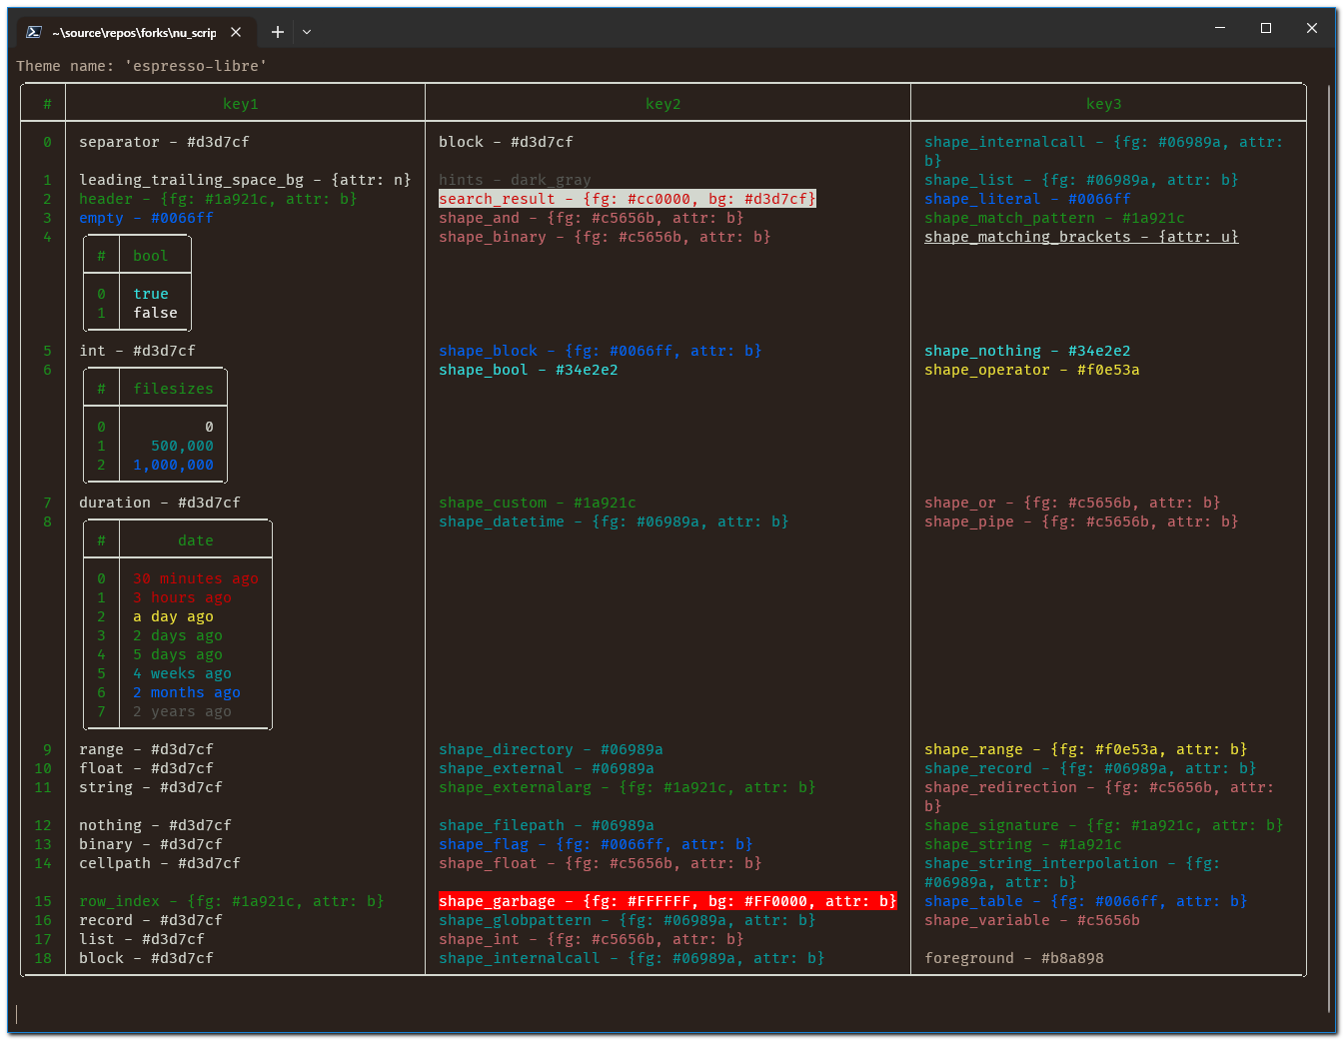Image resolution: width=1343 pixels, height=1040 pixels.
Task: Click 'duration - #d3d7cf' text
Action: (160, 503)
